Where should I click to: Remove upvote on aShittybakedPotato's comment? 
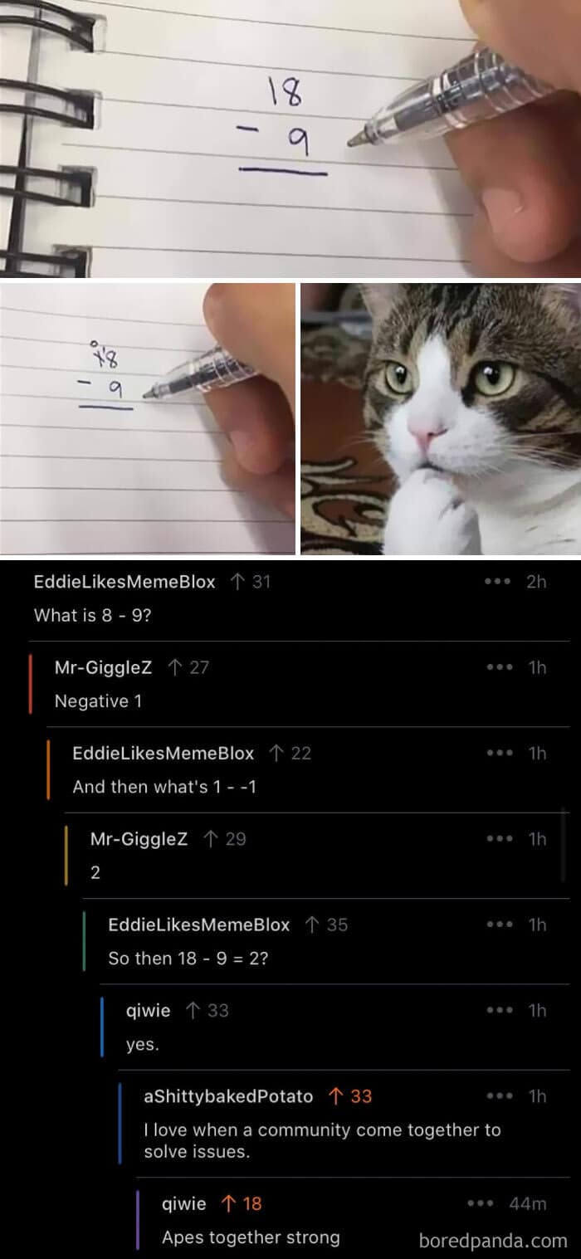336,1096
